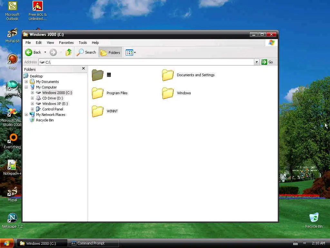330x248 pixels.
Task: Select Windows XP (E:) drive in tree
Action: click(55, 104)
